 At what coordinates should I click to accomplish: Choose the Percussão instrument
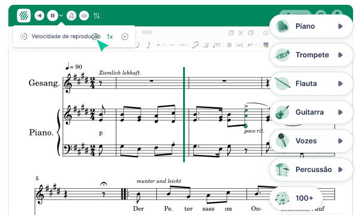311,170
